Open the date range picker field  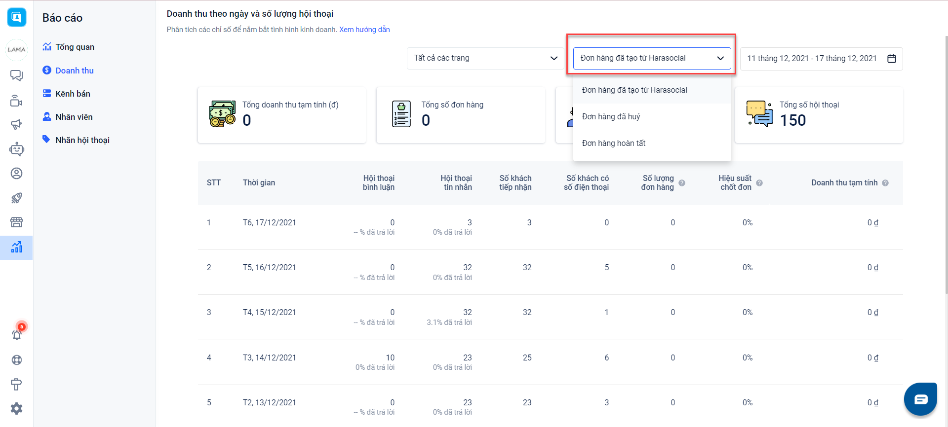(821, 59)
